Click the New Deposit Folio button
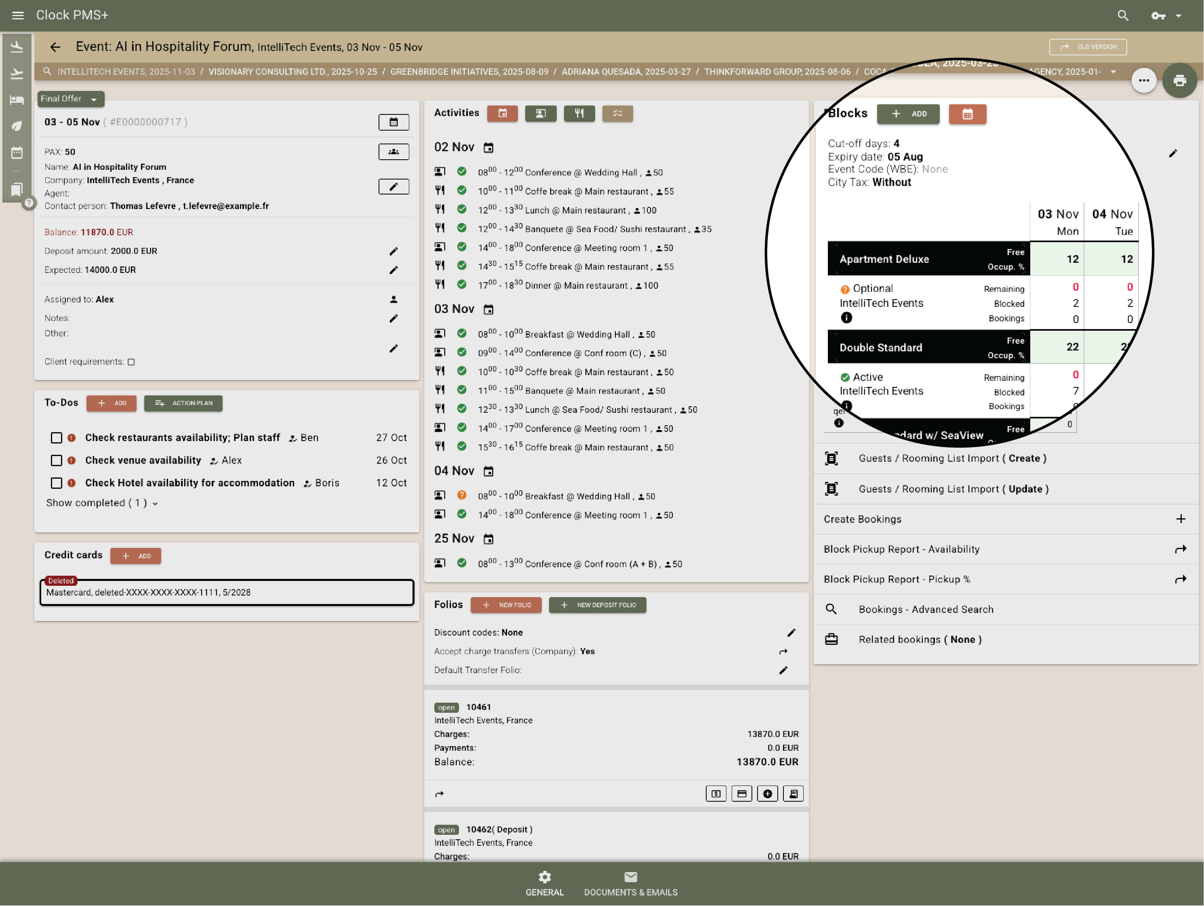 coord(597,605)
